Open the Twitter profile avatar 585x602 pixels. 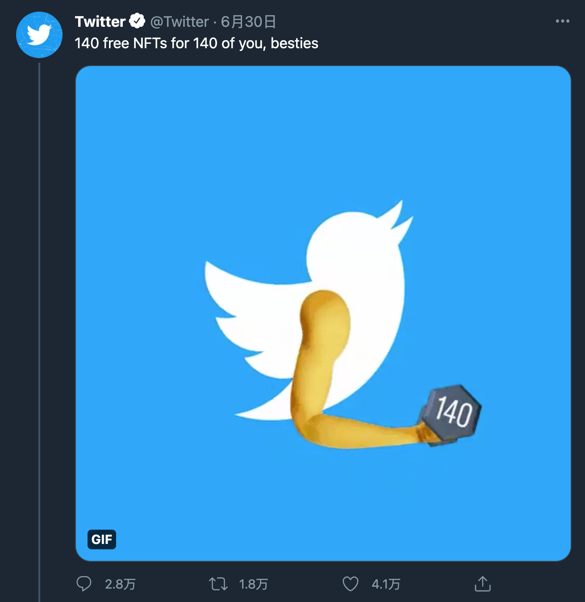tap(39, 35)
